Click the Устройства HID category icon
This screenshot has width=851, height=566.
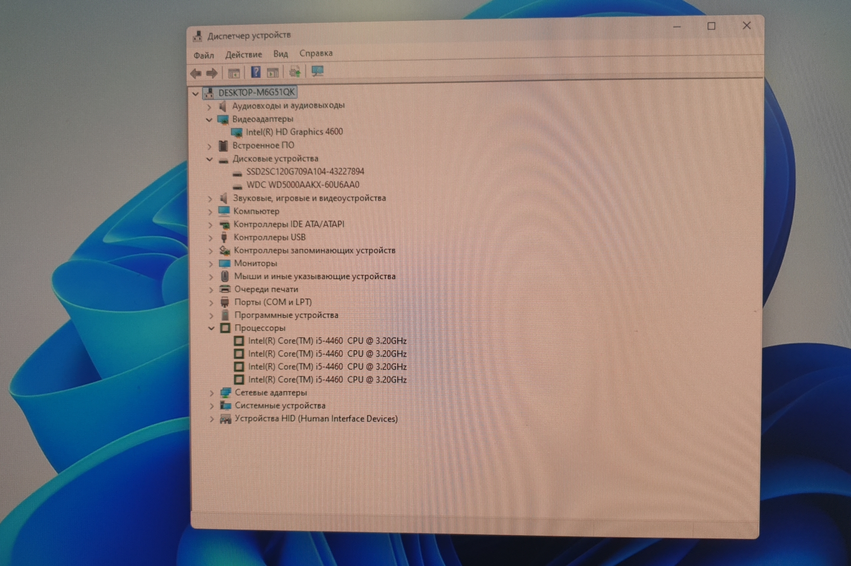(x=226, y=419)
